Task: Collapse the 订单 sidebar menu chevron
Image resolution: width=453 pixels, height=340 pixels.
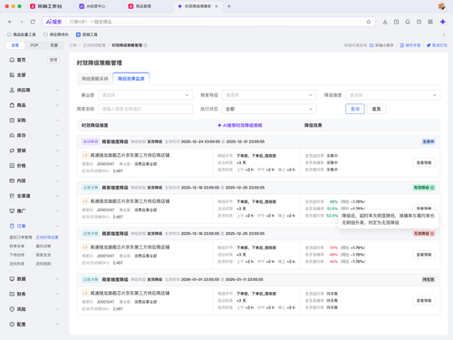Action: click(57, 226)
